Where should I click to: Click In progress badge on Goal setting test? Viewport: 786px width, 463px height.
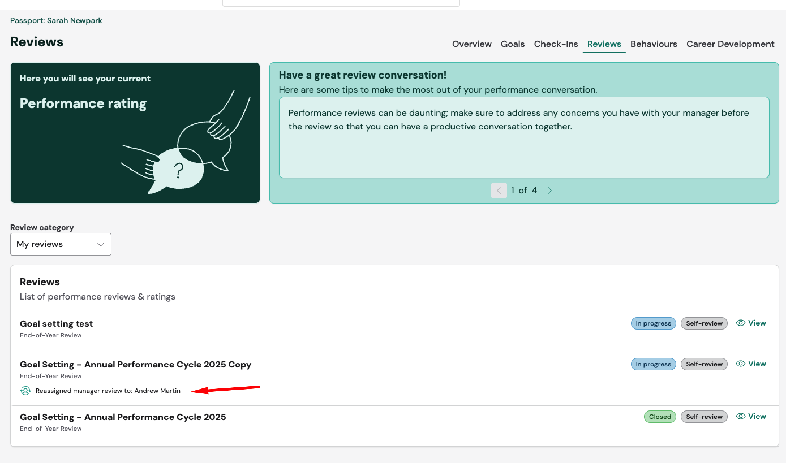coord(653,324)
